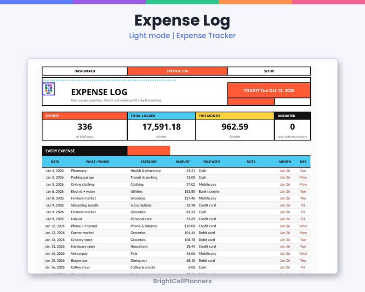Select the Jan 4, 2026 date cell
This screenshot has width=365, height=292.
tap(55, 171)
